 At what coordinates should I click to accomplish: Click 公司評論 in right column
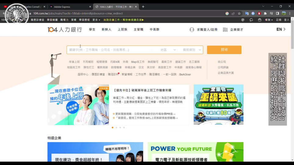(223, 67)
